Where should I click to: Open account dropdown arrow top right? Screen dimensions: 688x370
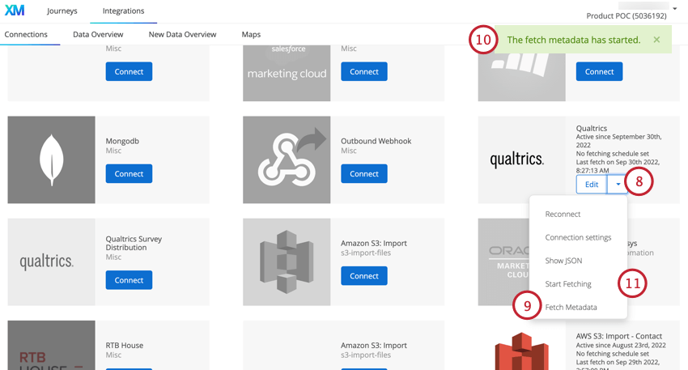pyautogui.click(x=675, y=8)
